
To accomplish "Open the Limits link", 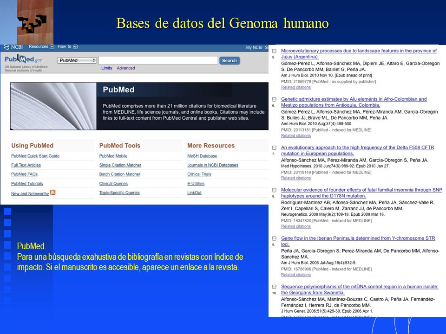I will 107,68.
